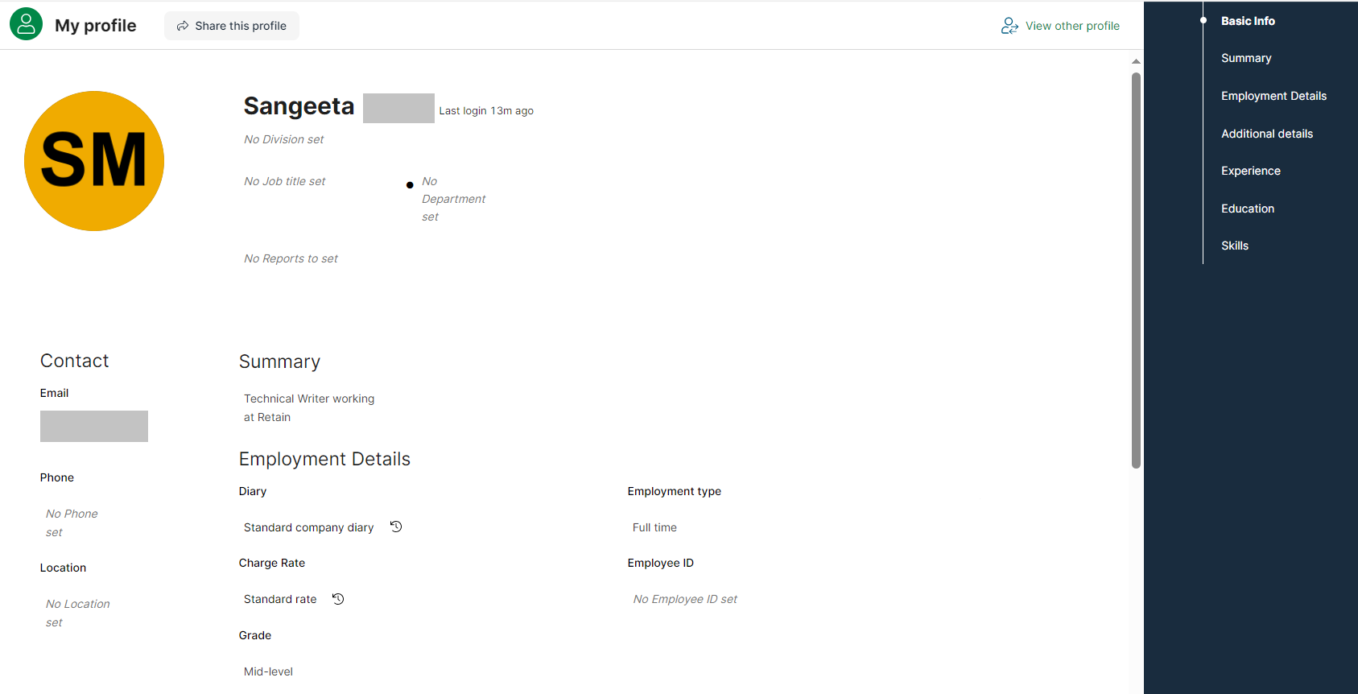Click the vertical scrollbar of the profile
Viewport: 1358px width, 694px height.
pos(1136,270)
